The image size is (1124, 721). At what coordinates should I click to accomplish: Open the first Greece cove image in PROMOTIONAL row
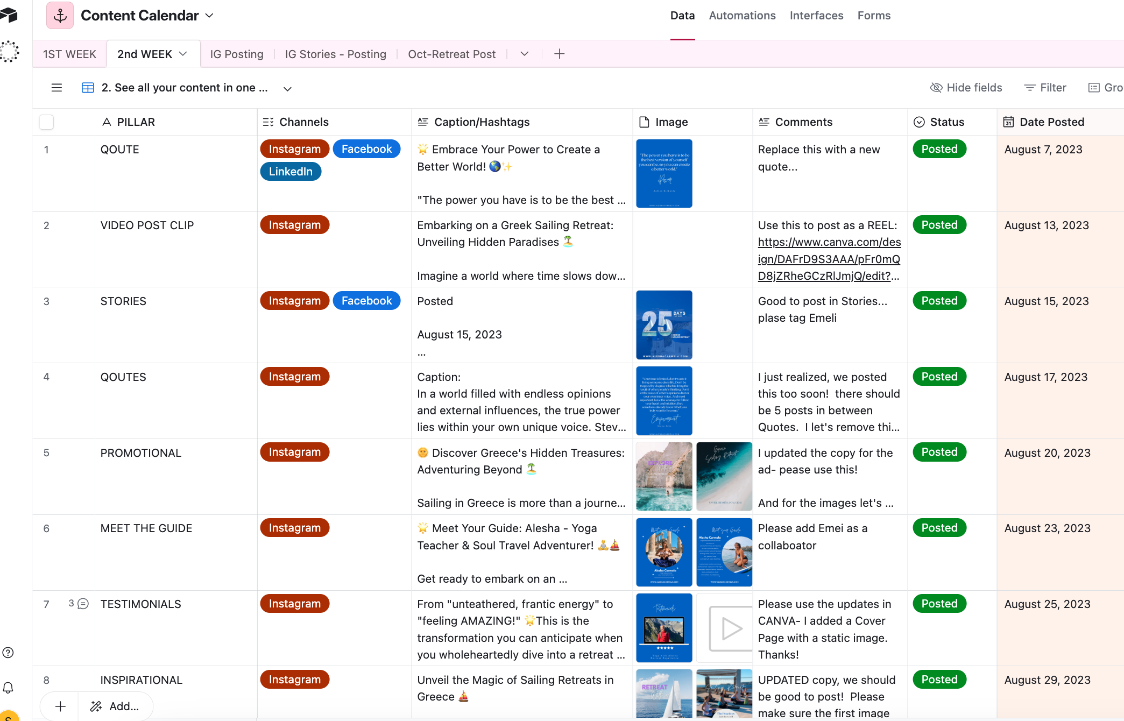point(664,476)
